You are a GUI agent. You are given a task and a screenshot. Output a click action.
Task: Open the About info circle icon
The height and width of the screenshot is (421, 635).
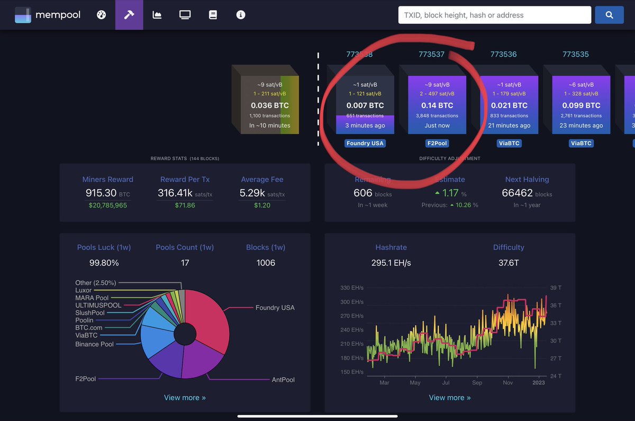[x=241, y=15]
